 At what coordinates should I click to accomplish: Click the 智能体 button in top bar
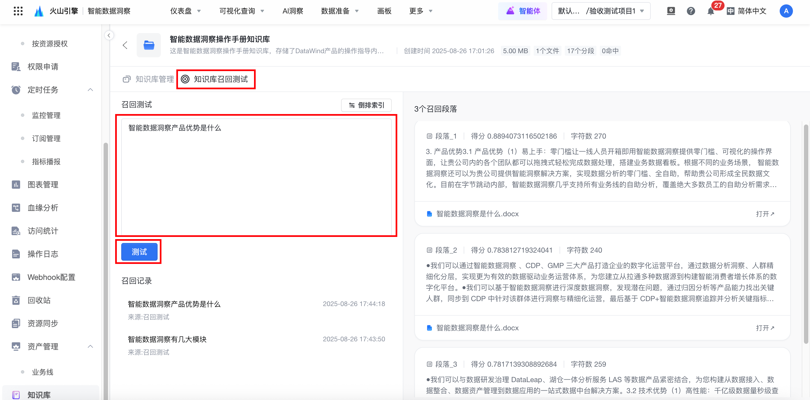tap(523, 11)
